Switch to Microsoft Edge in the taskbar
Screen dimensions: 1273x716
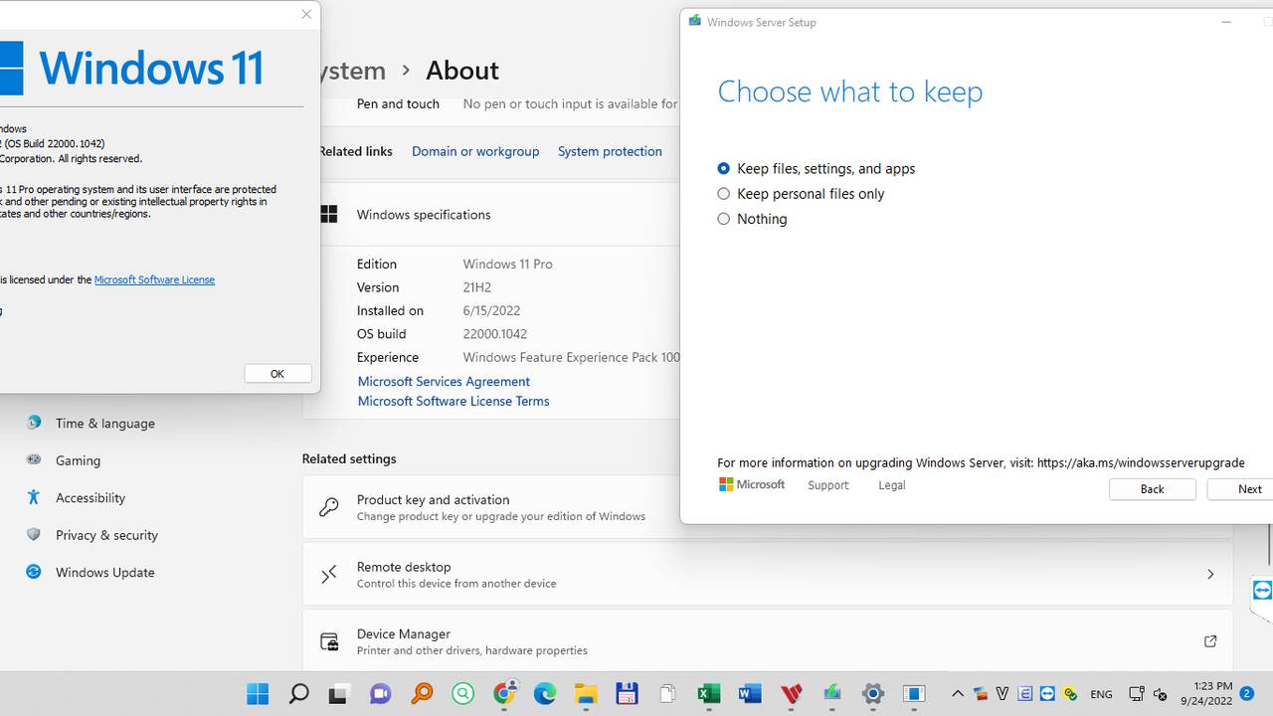point(545,693)
